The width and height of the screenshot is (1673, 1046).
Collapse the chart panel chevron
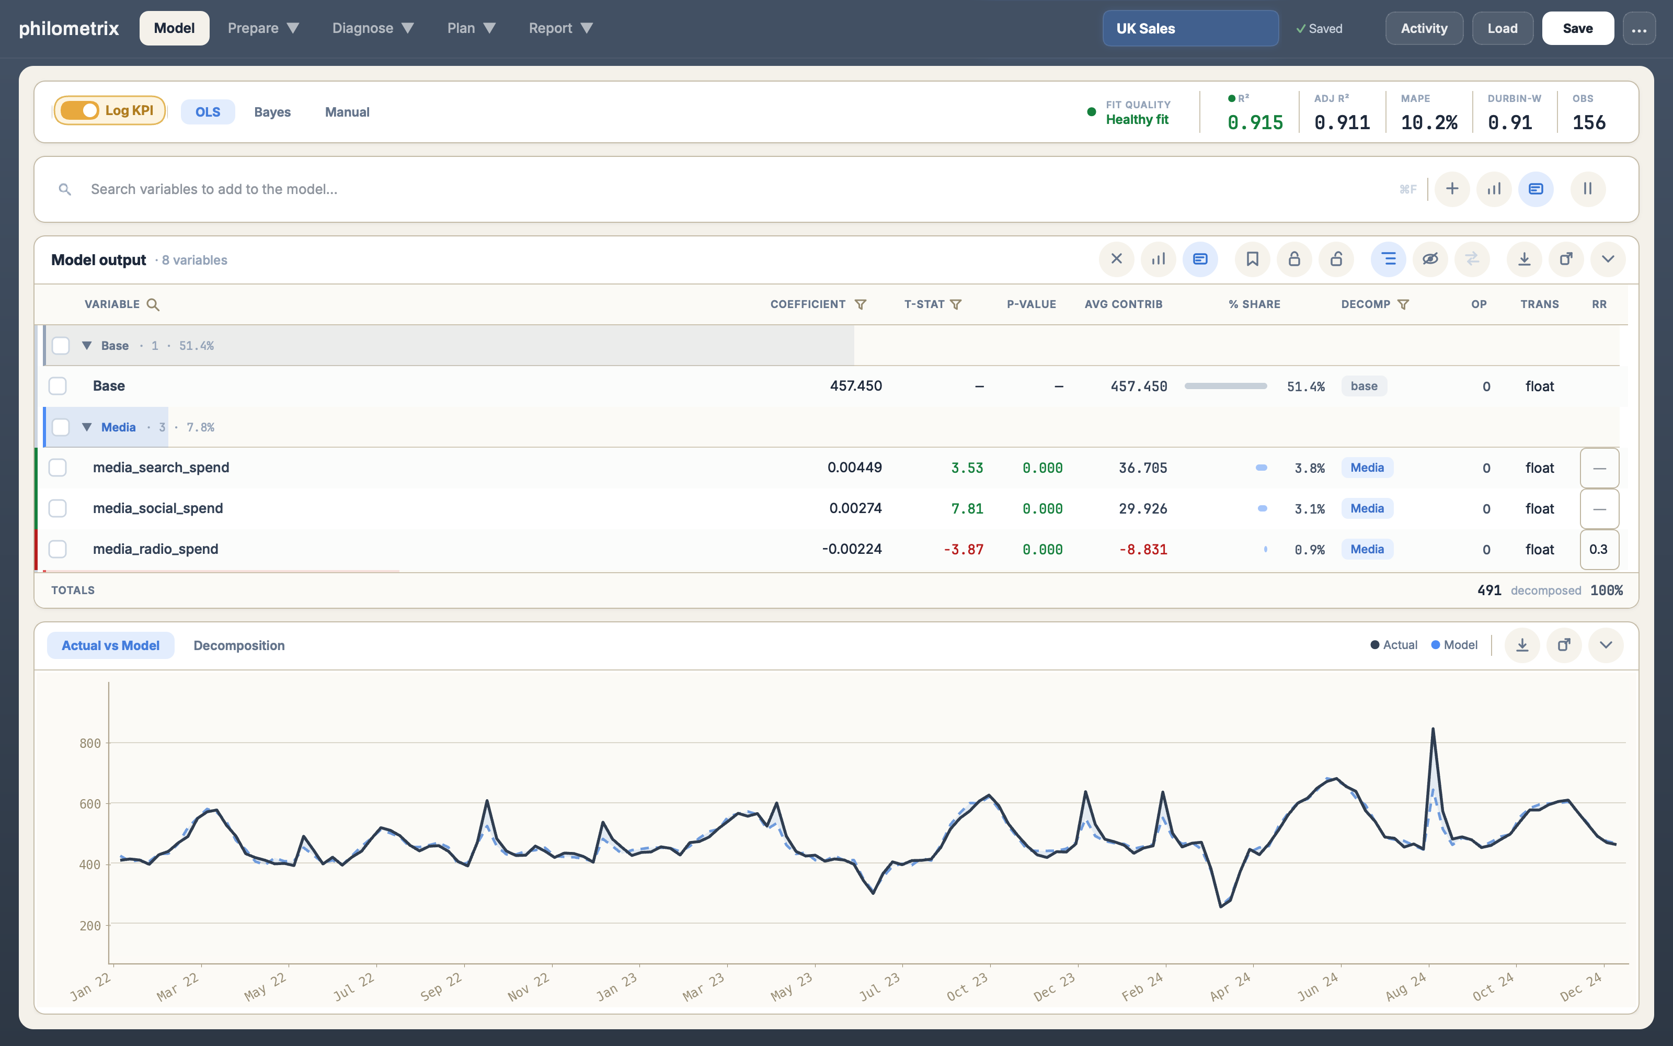[1606, 645]
